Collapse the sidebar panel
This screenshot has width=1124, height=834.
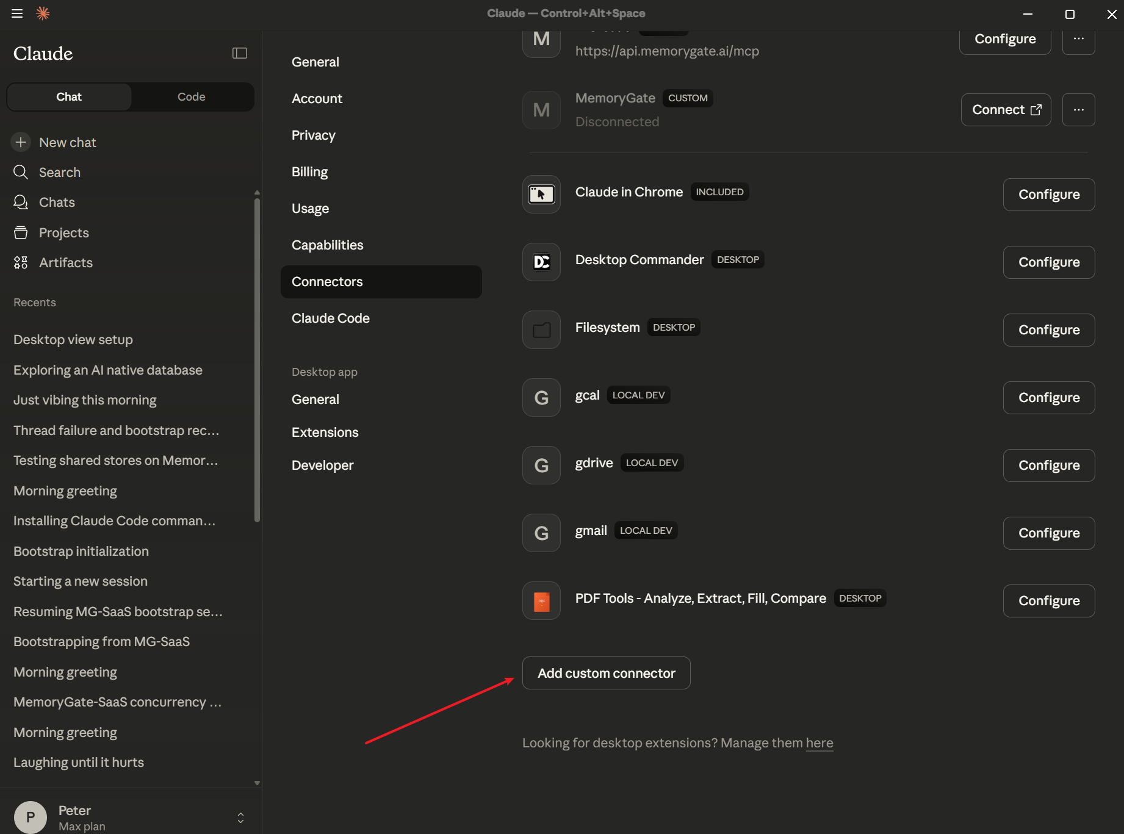(x=239, y=53)
